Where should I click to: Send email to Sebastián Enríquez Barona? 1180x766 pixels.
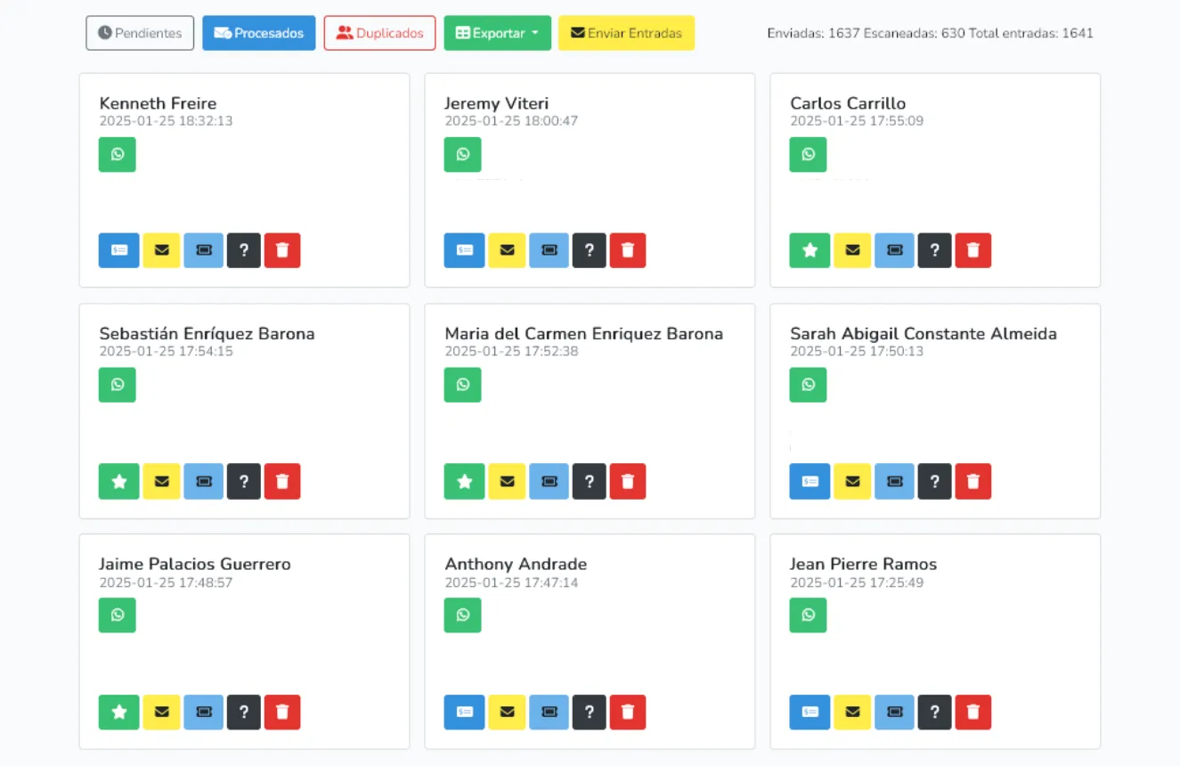coord(161,481)
